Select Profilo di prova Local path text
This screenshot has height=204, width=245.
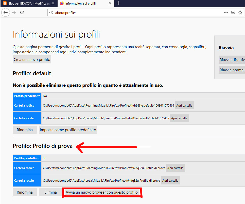[x=101, y=181]
